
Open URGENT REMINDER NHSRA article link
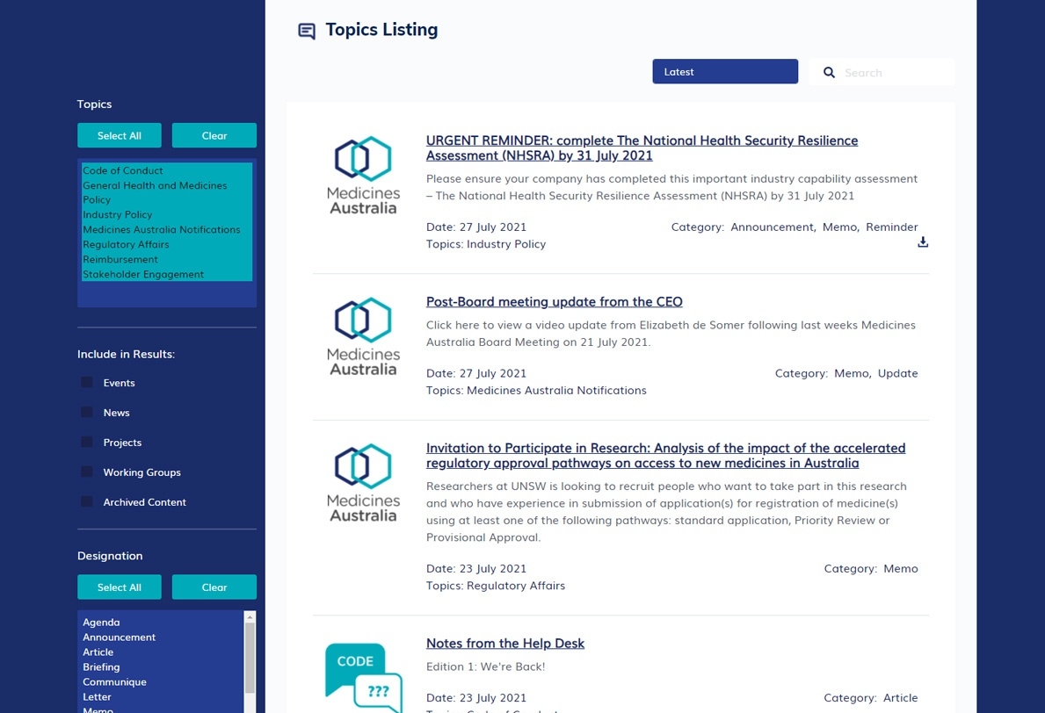642,148
